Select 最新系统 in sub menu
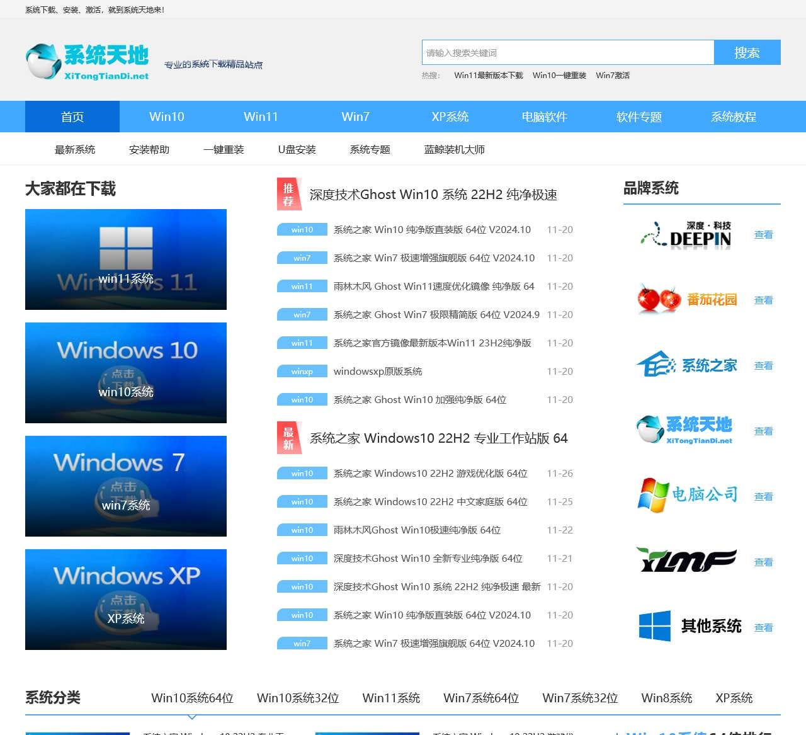 (x=75, y=149)
